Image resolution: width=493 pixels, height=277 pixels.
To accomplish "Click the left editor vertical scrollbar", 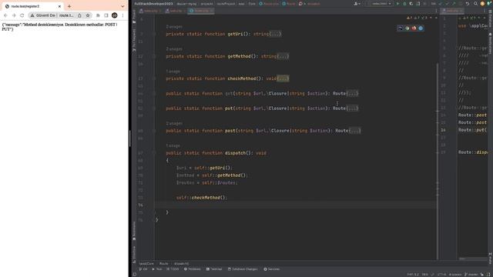I will tap(438, 160).
